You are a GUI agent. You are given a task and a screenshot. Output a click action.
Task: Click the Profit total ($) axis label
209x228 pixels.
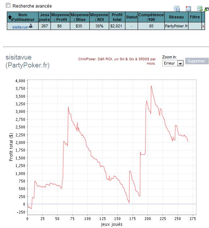tap(11, 147)
